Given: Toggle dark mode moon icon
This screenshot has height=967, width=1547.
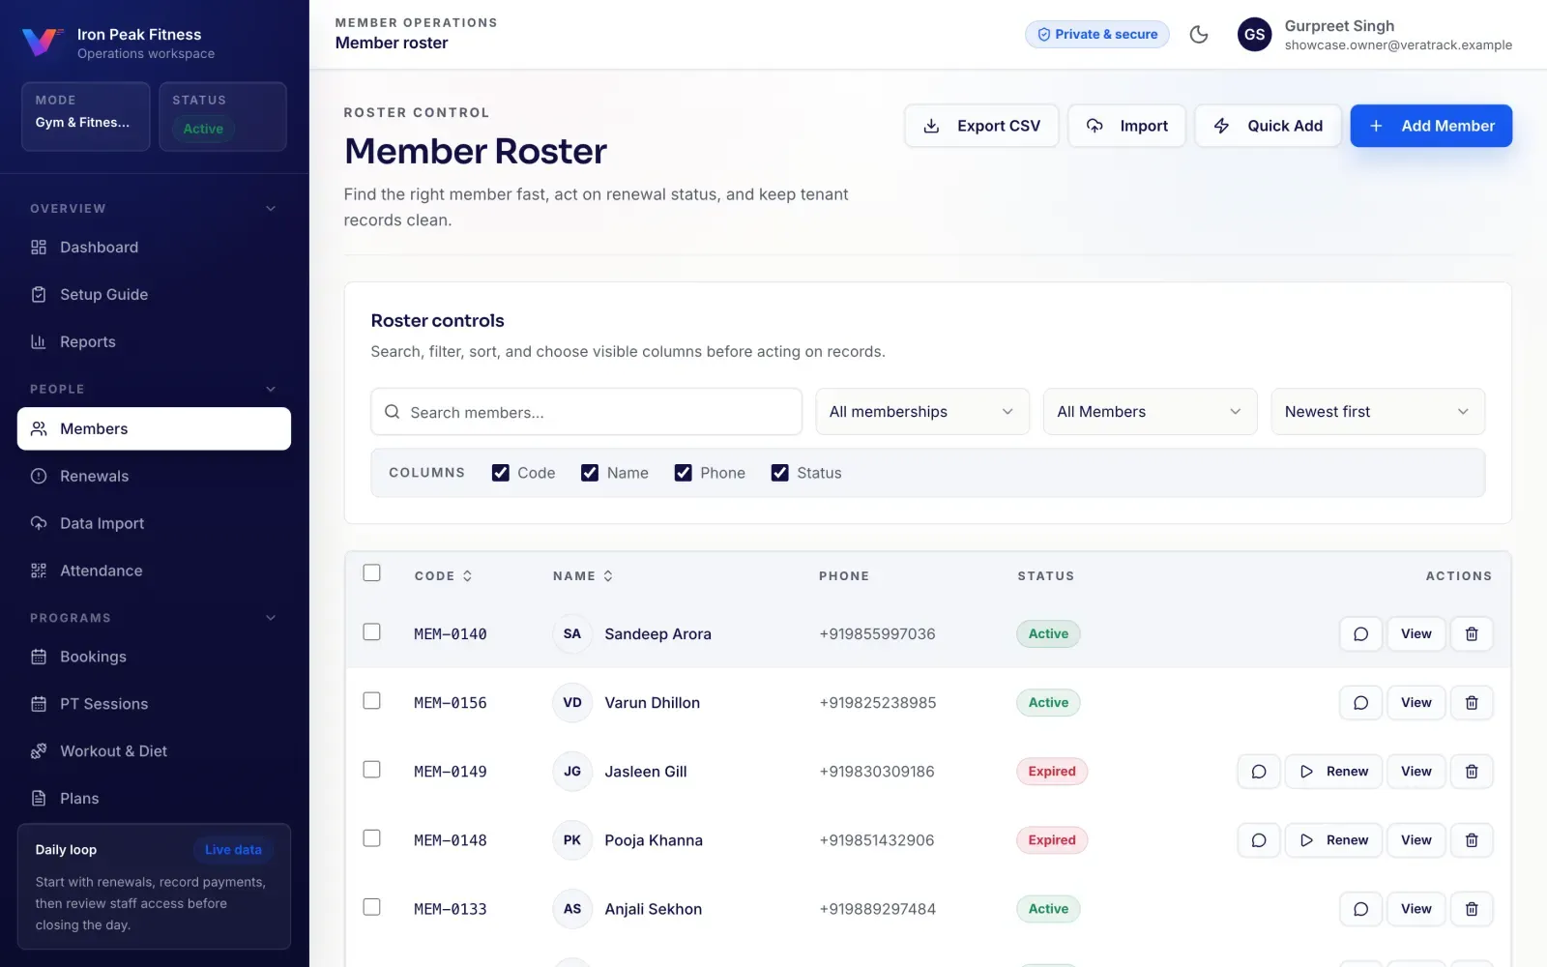Looking at the screenshot, I should 1199,35.
